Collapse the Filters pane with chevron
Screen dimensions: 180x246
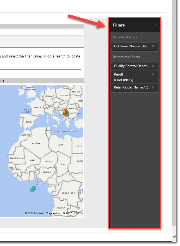coord(156,25)
